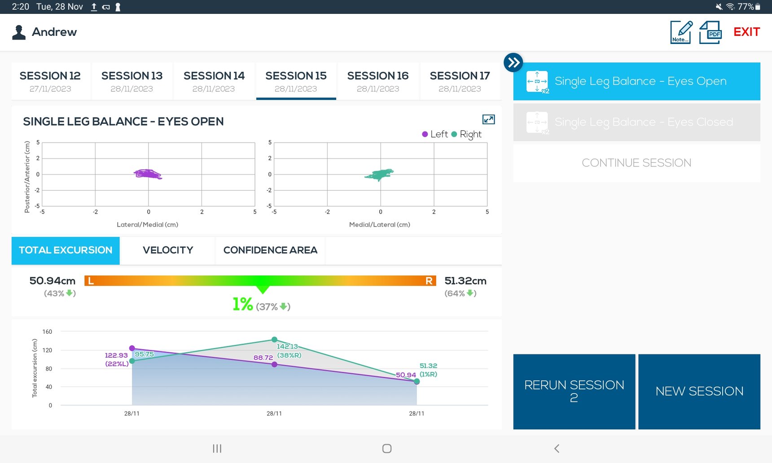Collapse the side panel with double-chevron button
The image size is (772, 463).
tap(513, 63)
